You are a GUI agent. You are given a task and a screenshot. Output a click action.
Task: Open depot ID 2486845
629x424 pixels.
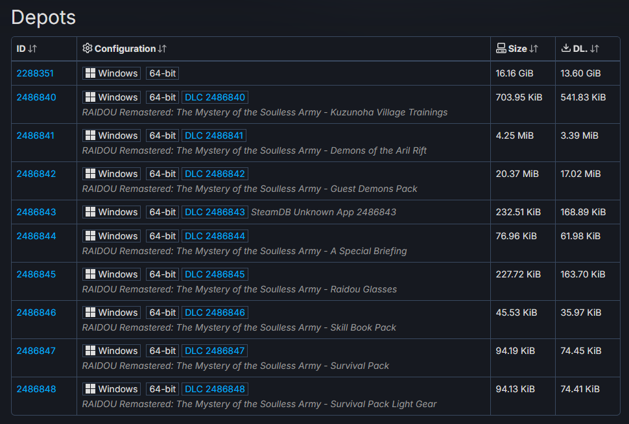[x=36, y=274]
